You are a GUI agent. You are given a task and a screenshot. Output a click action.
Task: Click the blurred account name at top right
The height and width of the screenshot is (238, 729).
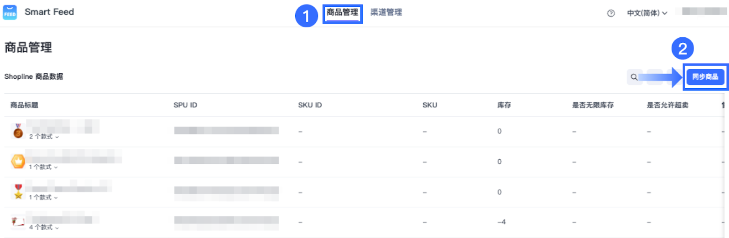(x=701, y=12)
